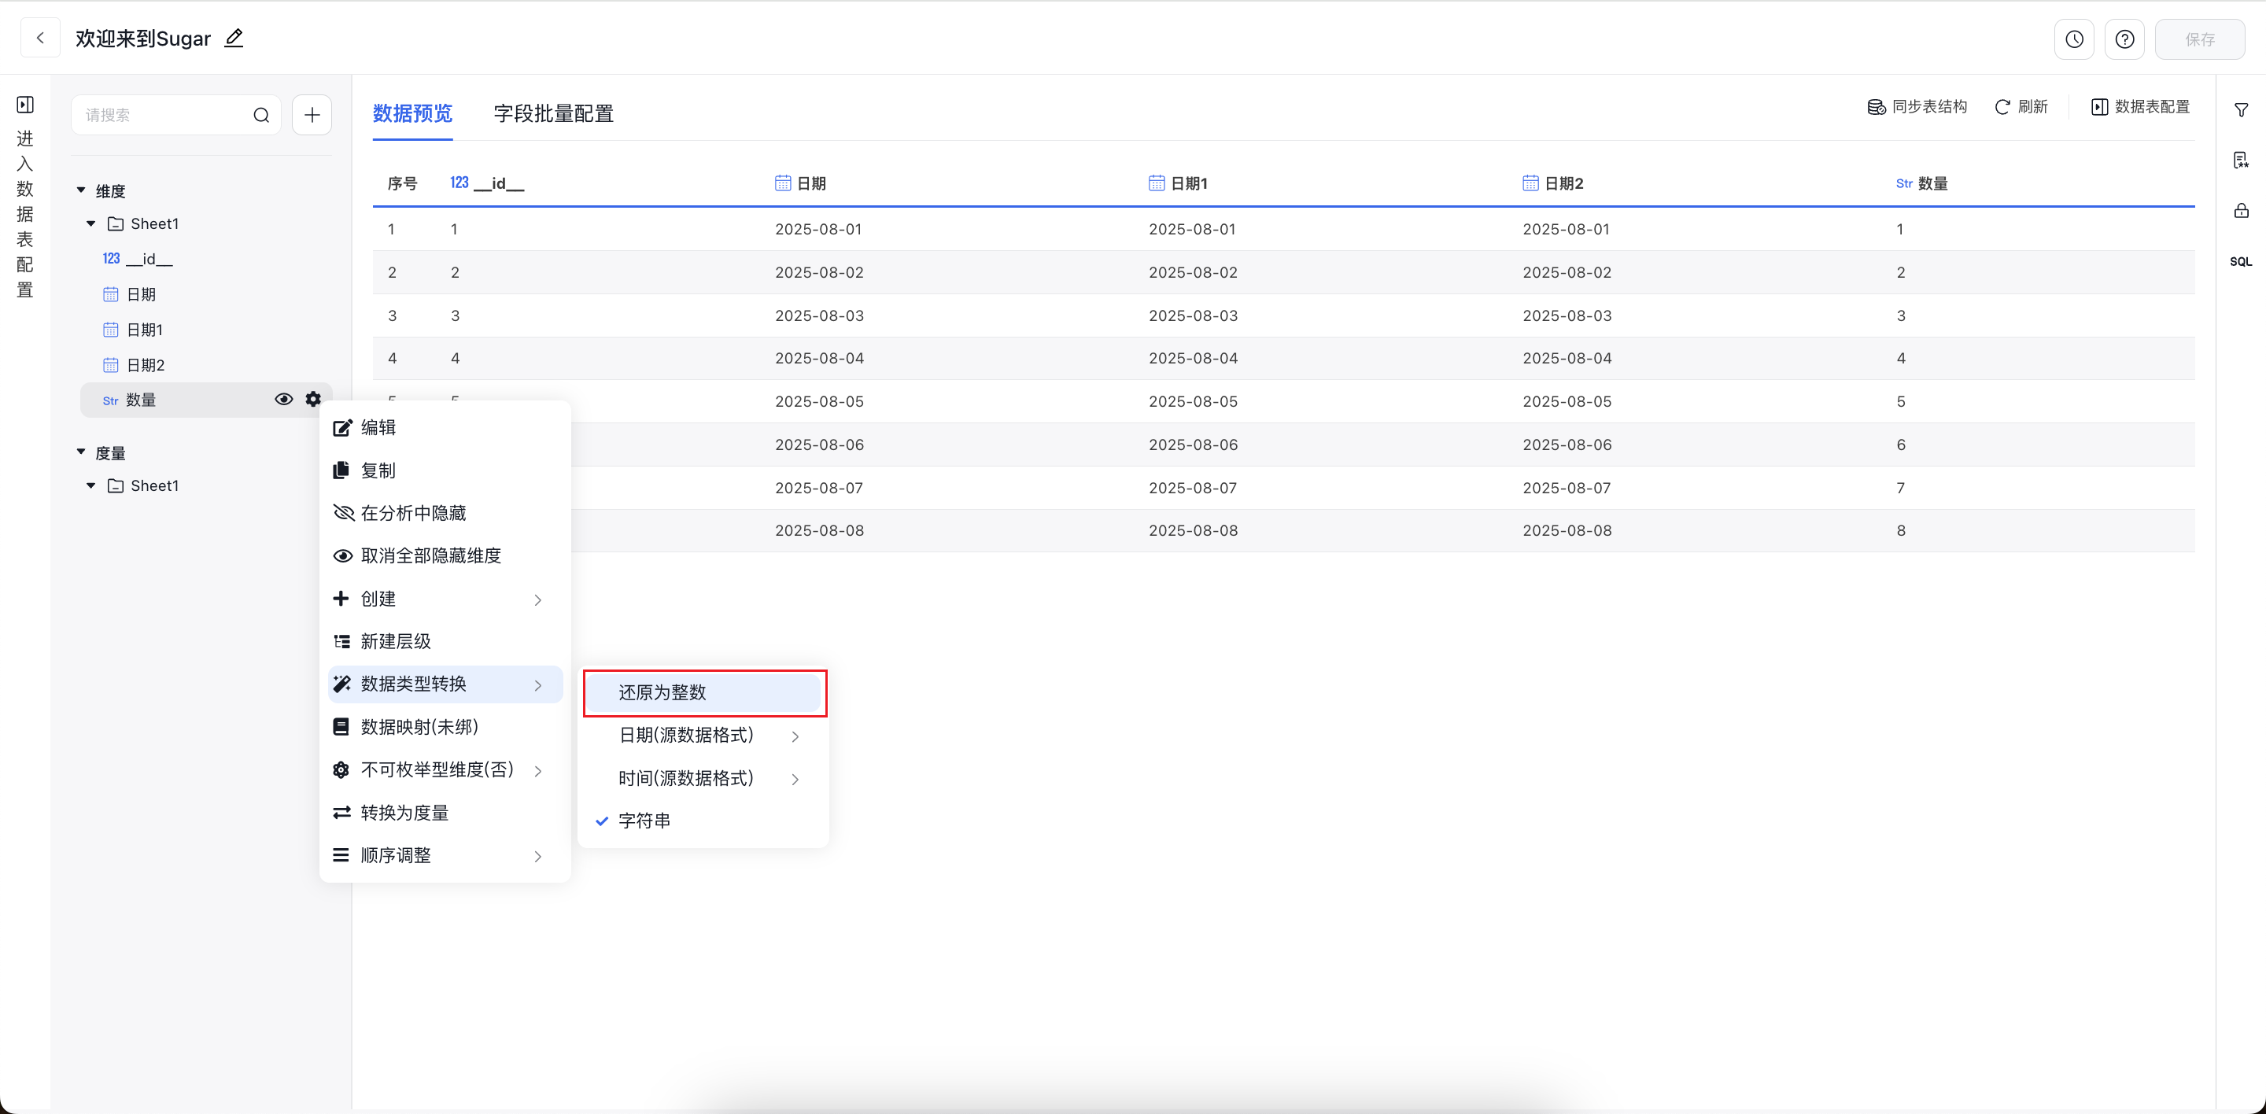Viewport: 2266px width, 1114px height.
Task: Open 数据表配置 in the toolbar
Action: (x=2140, y=106)
